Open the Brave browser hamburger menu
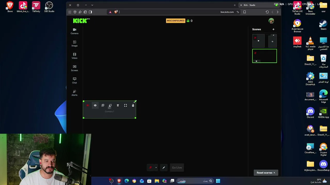 [x=70, y=12]
